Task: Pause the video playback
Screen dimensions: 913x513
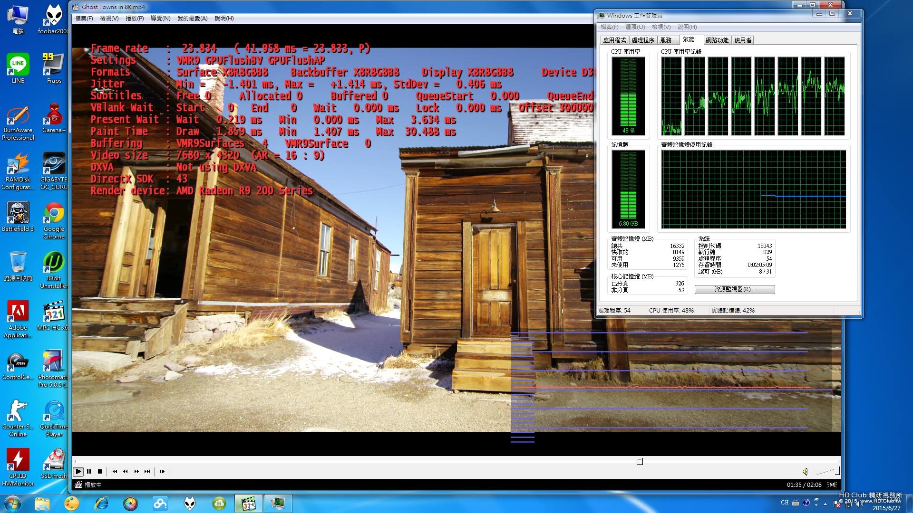Action: [89, 472]
